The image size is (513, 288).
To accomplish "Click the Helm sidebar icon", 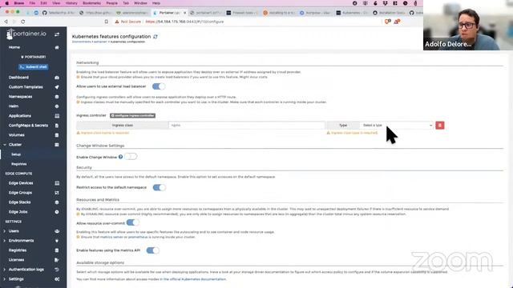I will click(57, 106).
